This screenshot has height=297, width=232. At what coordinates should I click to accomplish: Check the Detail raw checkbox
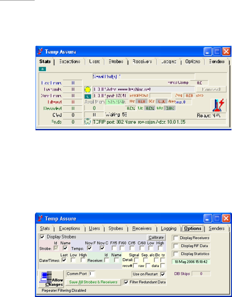point(148,265)
